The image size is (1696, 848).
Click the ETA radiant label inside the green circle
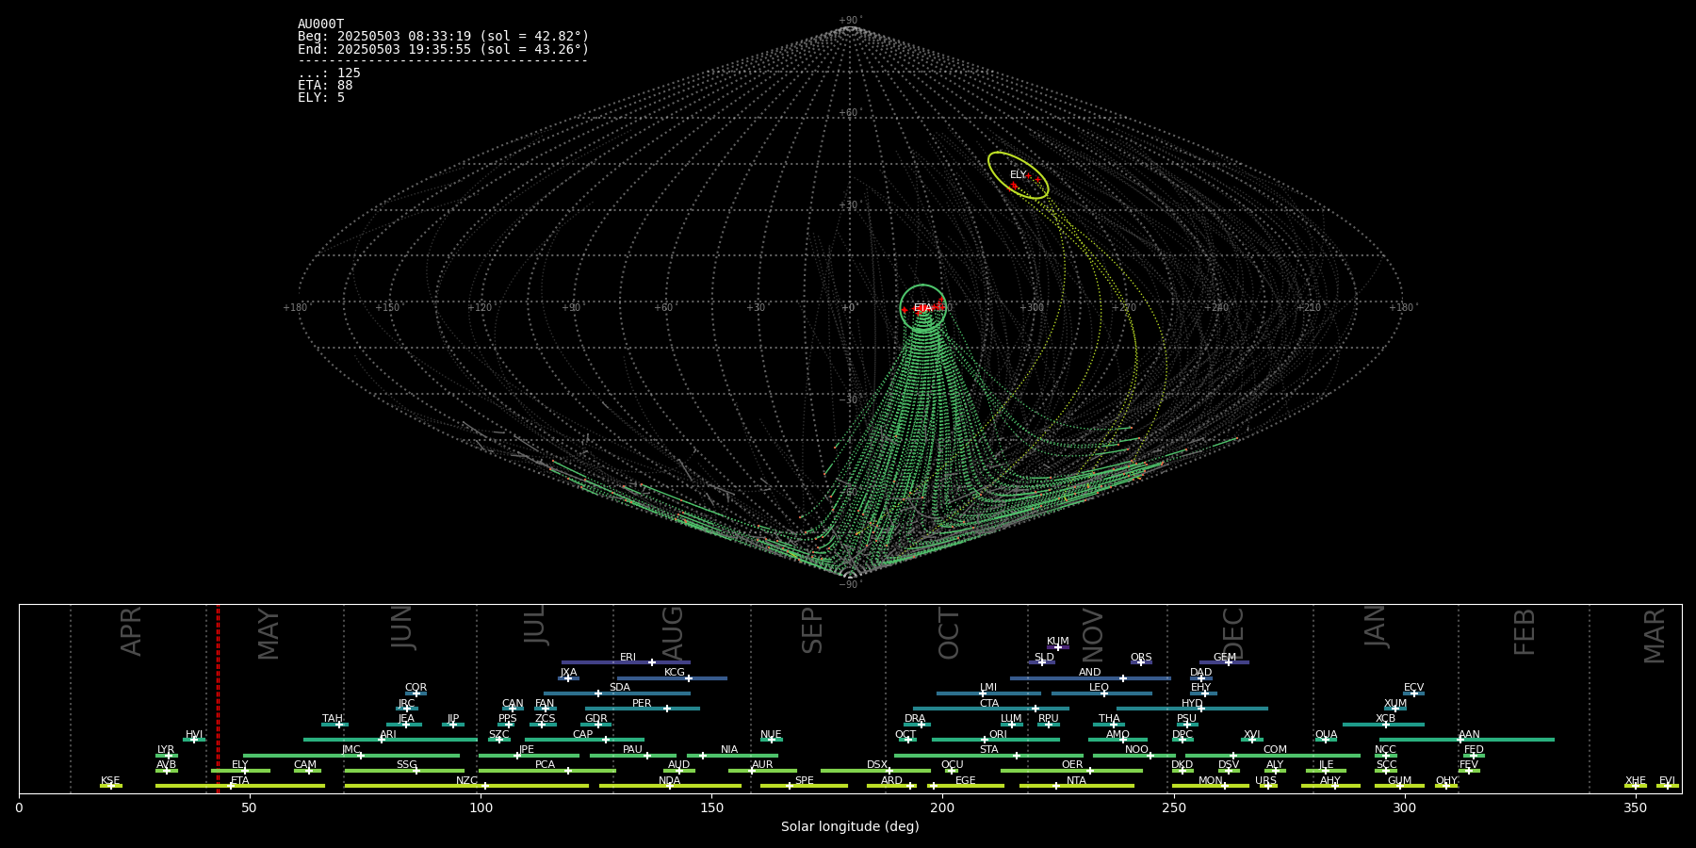(922, 308)
